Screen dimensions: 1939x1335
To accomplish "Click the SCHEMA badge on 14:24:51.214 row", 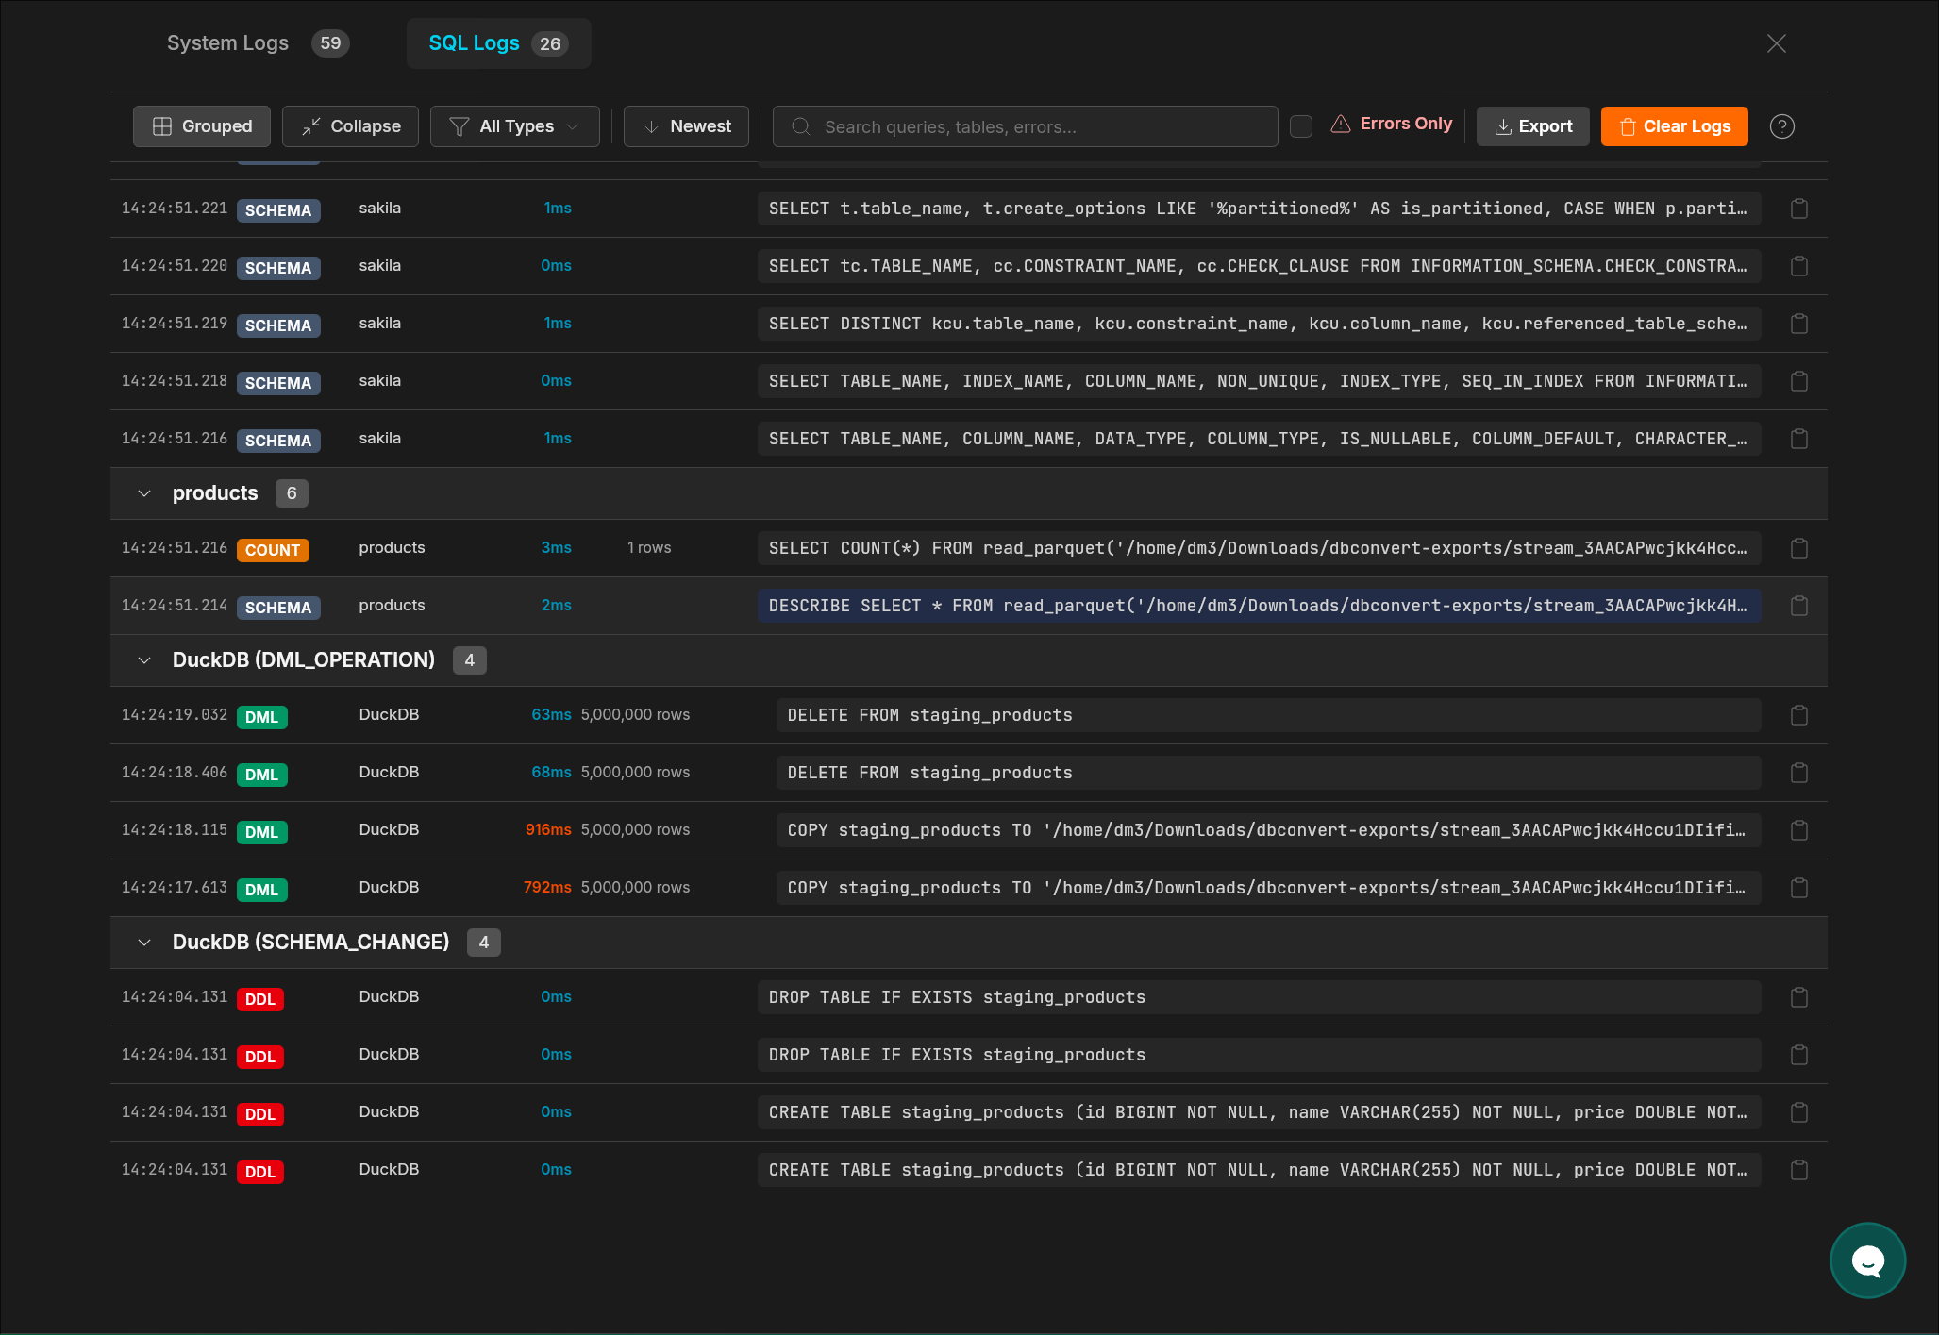I will (x=278, y=608).
